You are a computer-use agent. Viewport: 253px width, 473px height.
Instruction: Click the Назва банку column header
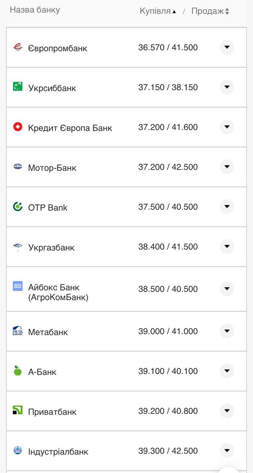coord(35,10)
